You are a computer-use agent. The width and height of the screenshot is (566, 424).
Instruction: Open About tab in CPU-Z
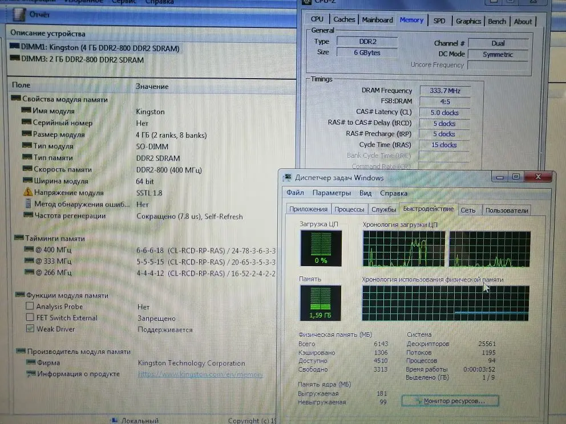pyautogui.click(x=523, y=22)
